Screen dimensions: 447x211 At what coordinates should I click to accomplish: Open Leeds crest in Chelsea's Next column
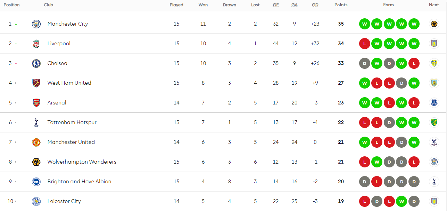click(434, 63)
